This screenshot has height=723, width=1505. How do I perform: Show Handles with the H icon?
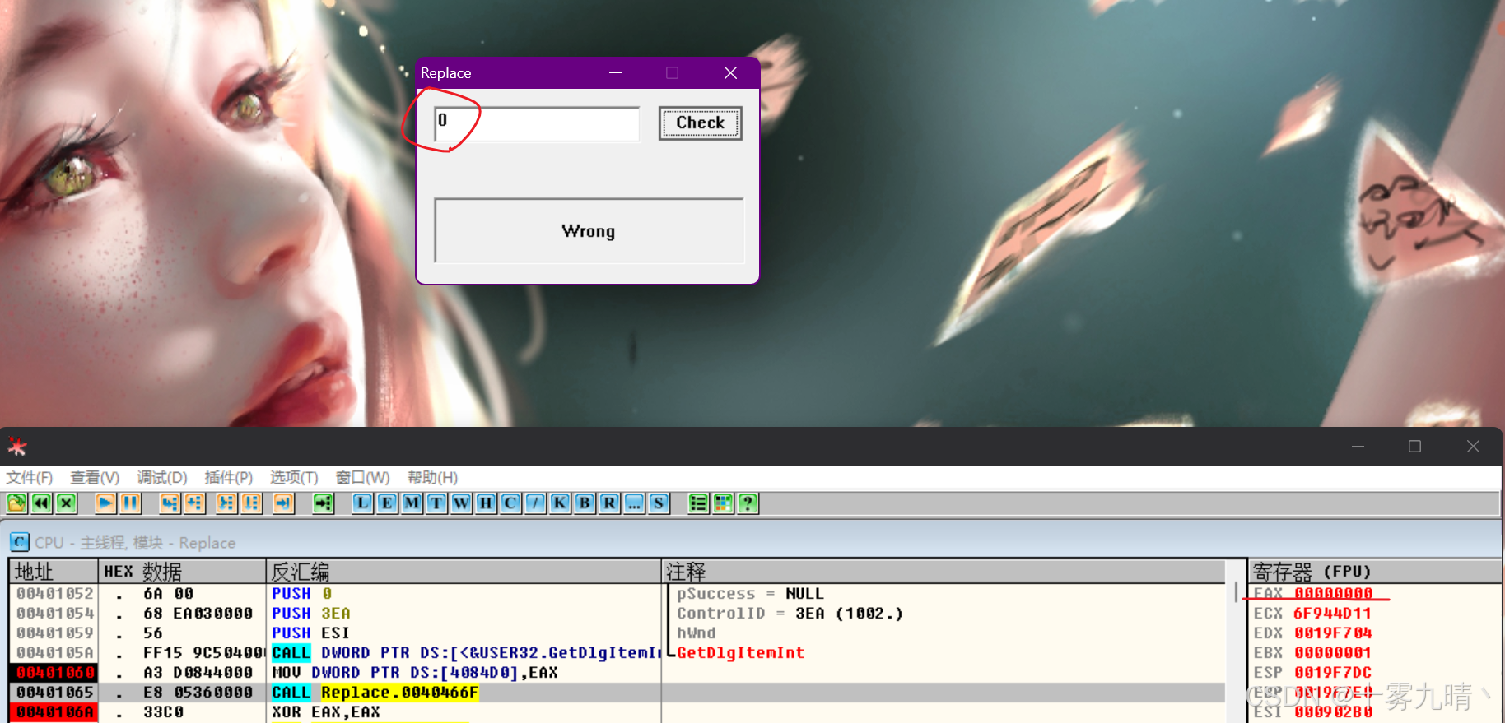tap(486, 503)
